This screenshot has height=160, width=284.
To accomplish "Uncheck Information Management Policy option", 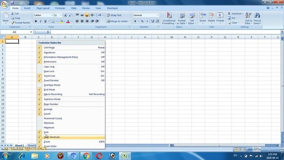I will point(71,57).
